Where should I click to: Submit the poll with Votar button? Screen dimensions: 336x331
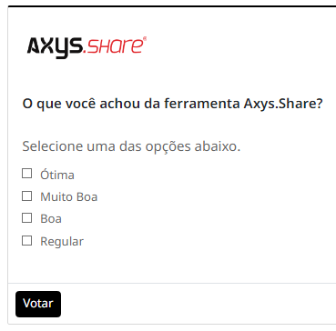pos(38,304)
